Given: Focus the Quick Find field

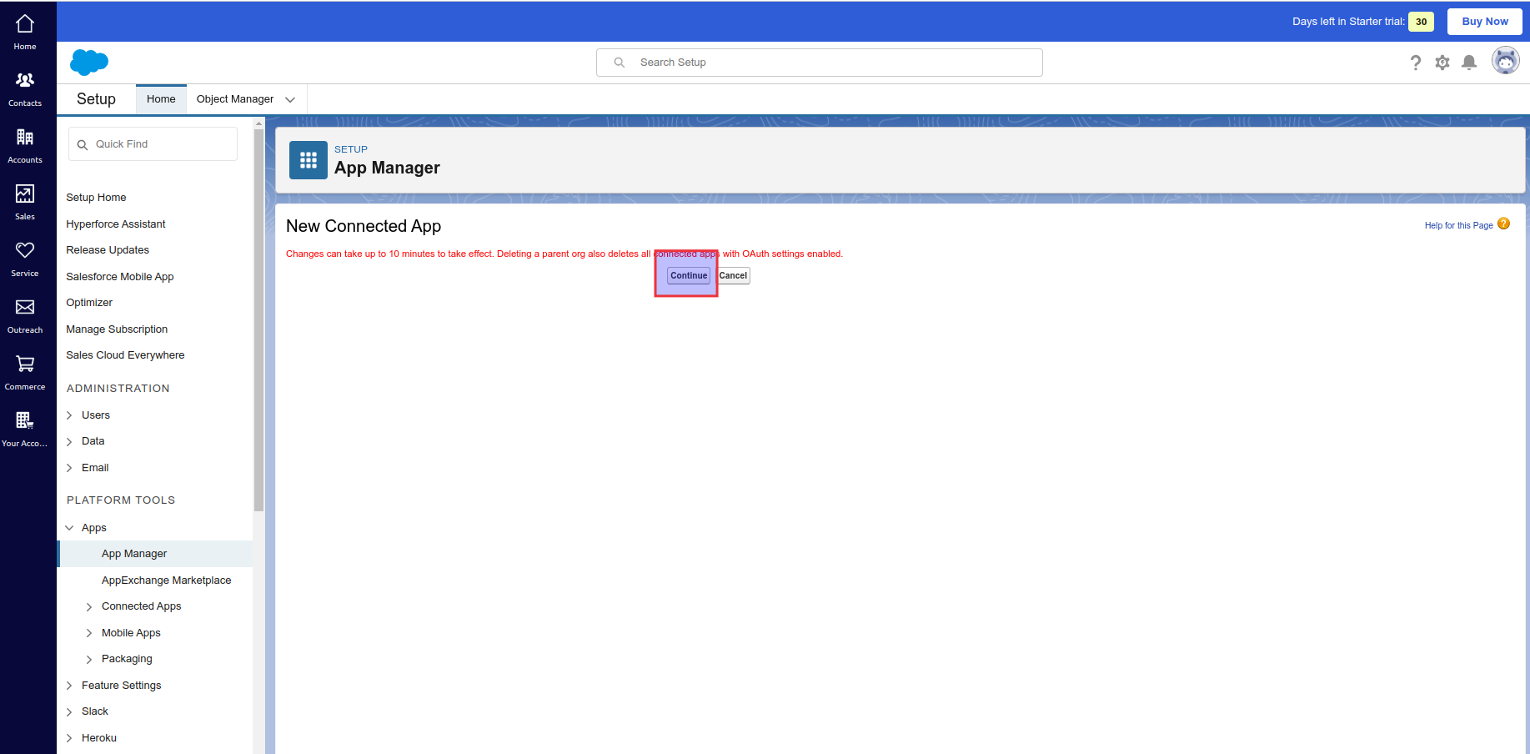Looking at the screenshot, I should coord(153,144).
